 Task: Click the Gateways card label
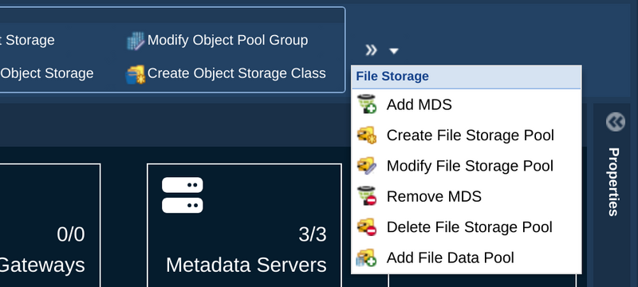[x=42, y=265]
